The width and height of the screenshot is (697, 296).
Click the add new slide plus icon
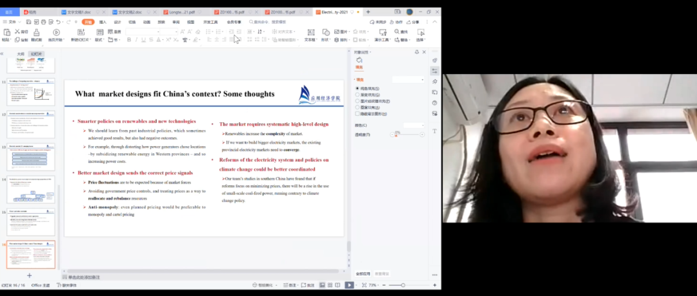click(29, 275)
